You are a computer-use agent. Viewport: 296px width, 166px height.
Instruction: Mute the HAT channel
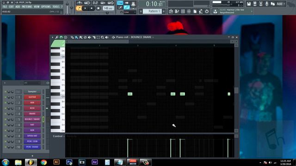pos(5,125)
